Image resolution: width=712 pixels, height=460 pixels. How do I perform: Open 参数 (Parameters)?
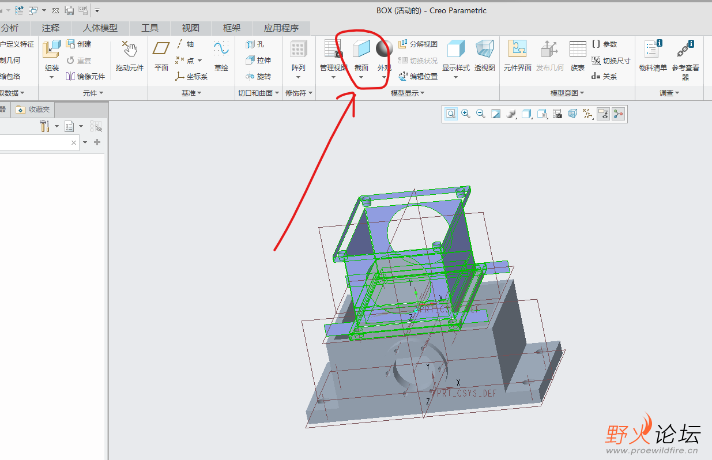click(x=604, y=44)
